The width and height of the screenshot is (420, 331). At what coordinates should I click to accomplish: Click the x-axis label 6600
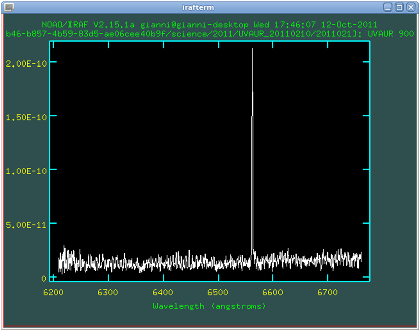[x=272, y=292]
